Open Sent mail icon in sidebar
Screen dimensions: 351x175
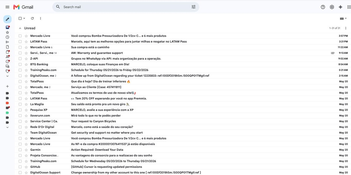(7, 42)
